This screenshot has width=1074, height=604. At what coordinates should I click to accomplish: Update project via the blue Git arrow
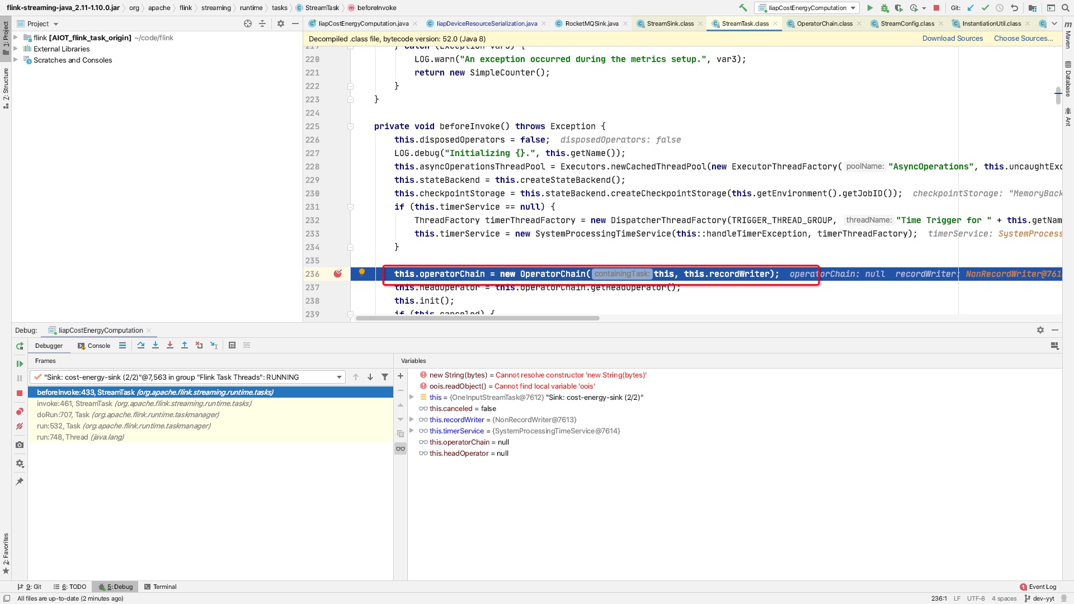(971, 8)
